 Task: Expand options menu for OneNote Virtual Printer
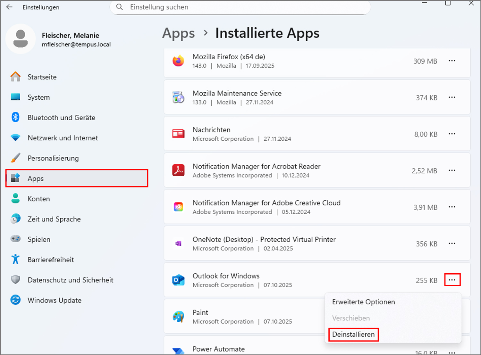pyautogui.click(x=452, y=244)
